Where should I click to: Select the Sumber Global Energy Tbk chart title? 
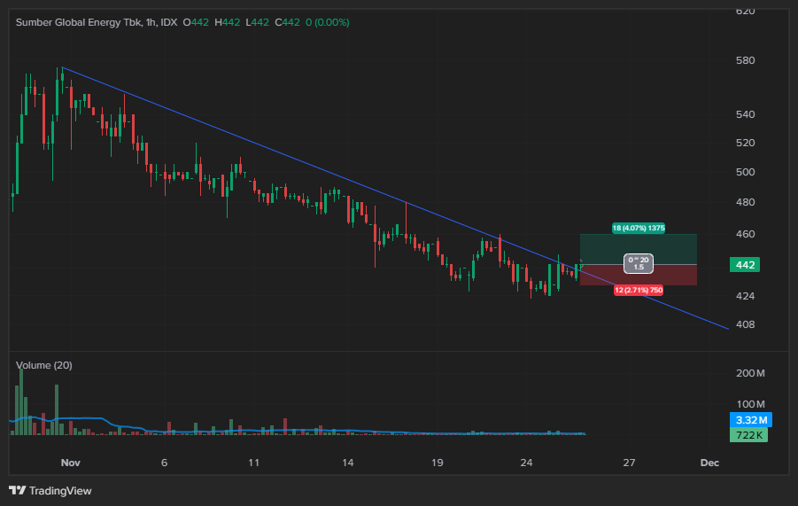point(97,22)
